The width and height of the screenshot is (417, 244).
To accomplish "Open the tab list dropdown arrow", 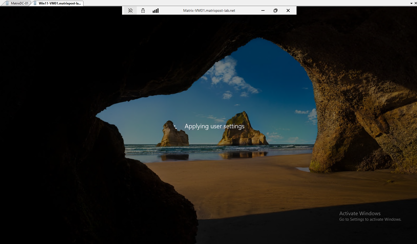I will (411, 3).
